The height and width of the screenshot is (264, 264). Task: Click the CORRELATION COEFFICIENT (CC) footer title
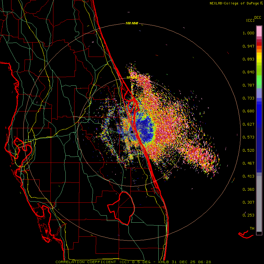92,262
